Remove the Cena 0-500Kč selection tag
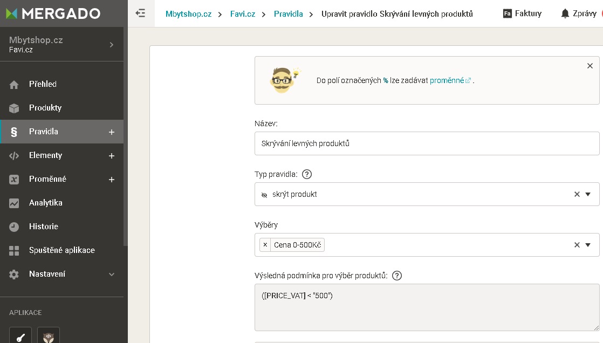Screen dimensions: 603x343 pos(265,244)
